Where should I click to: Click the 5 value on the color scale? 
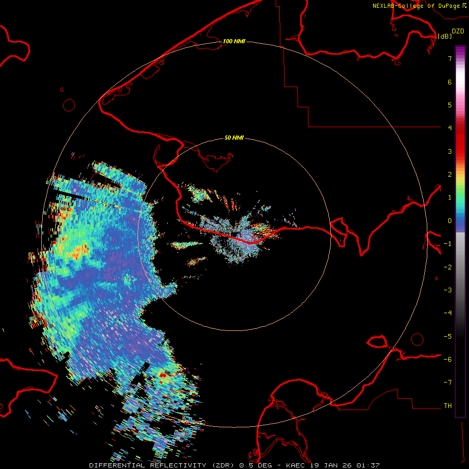(450, 105)
